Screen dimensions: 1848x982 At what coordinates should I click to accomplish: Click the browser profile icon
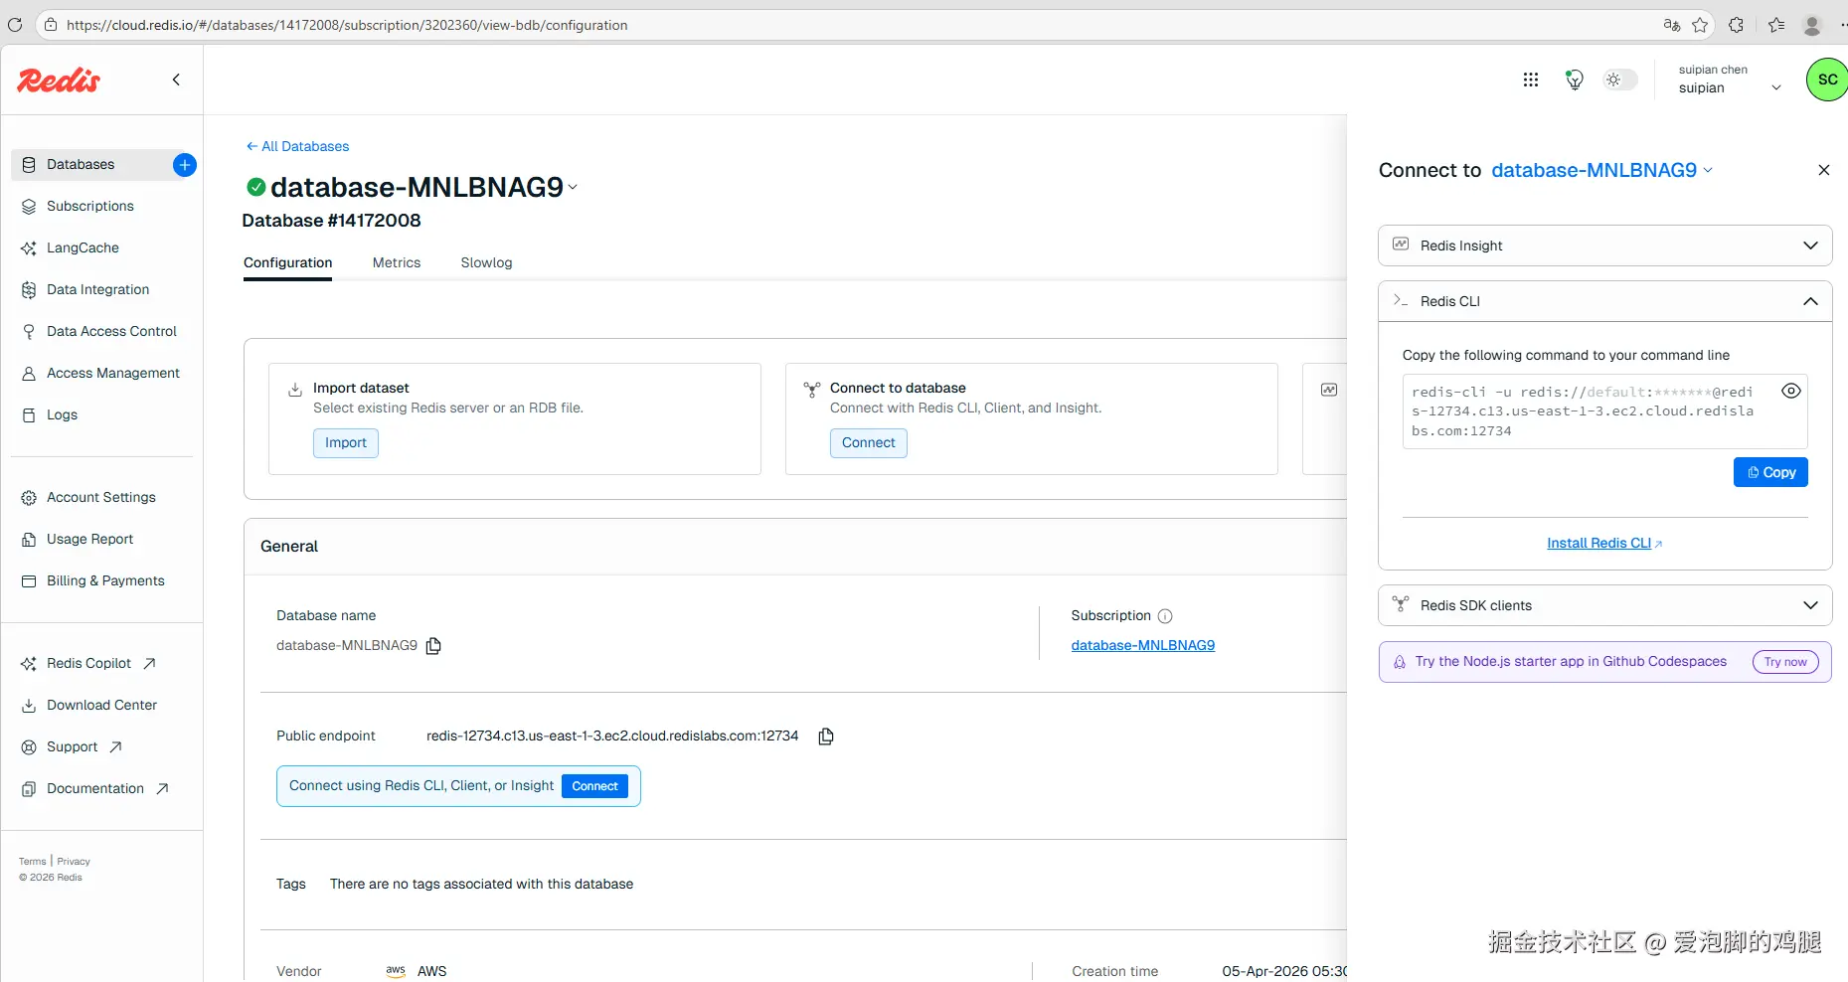[1812, 25]
